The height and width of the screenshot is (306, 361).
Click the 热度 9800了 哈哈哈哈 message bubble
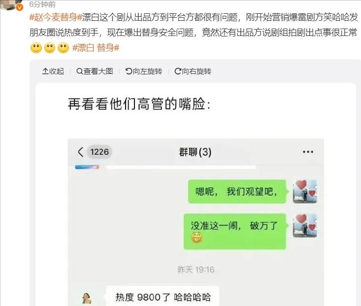pyautogui.click(x=163, y=297)
